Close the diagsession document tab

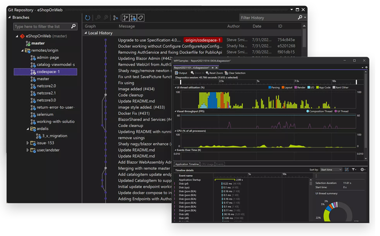click(x=216, y=68)
